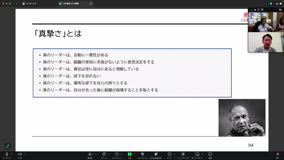Expand the arrow next to オーディオ
This screenshot has width=284, height=160.
[11, 154]
